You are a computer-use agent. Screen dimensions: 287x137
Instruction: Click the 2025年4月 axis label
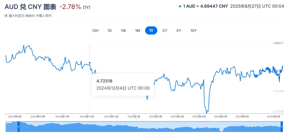(221, 117)
